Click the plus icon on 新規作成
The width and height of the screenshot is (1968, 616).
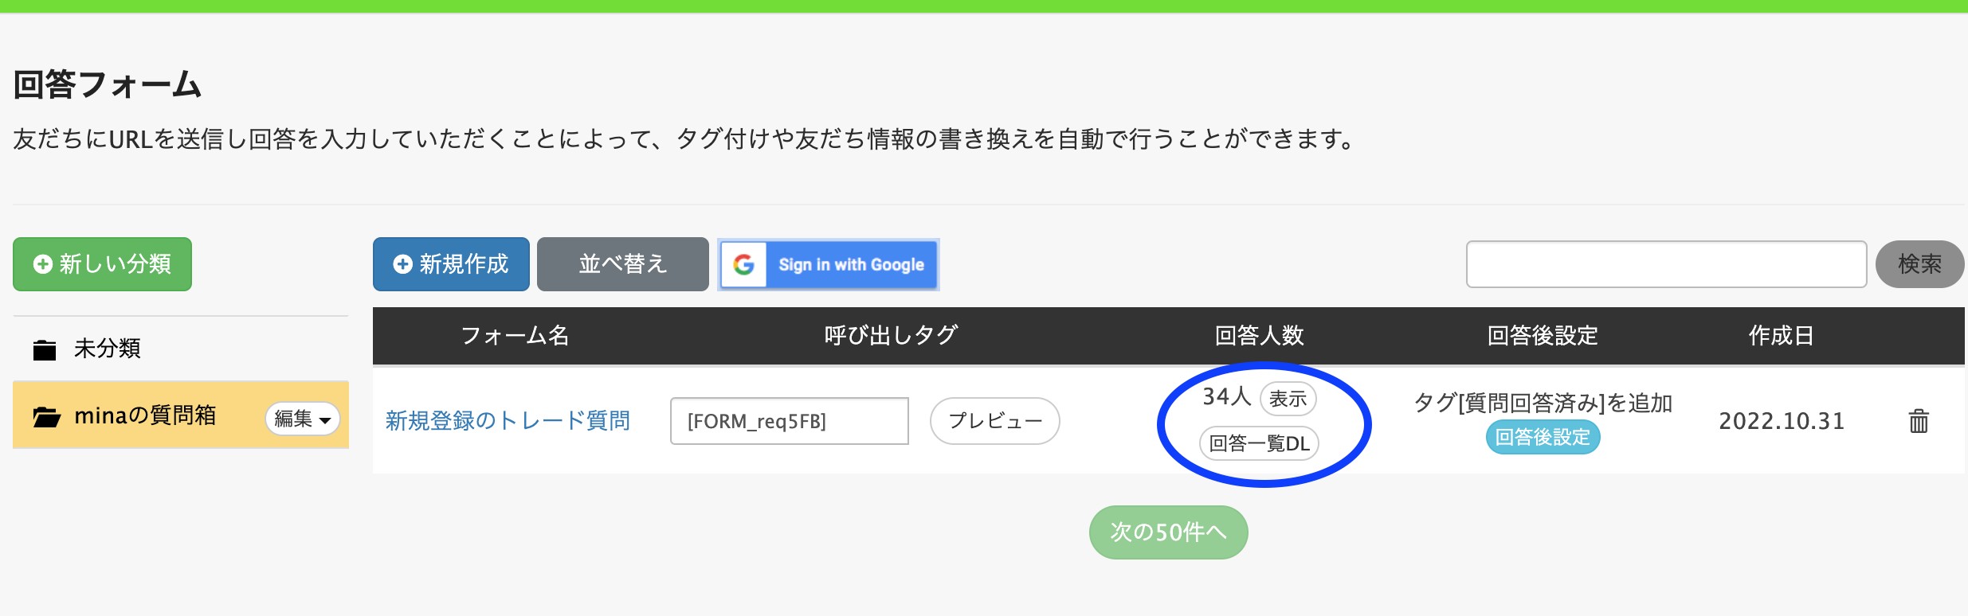click(x=403, y=264)
